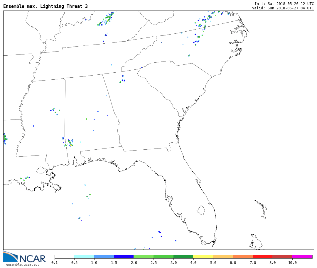Image resolution: width=317 pixels, height=268 pixels.
Task: Click the orange 6.0–7.0 colorbar segment
Action: pos(243,257)
